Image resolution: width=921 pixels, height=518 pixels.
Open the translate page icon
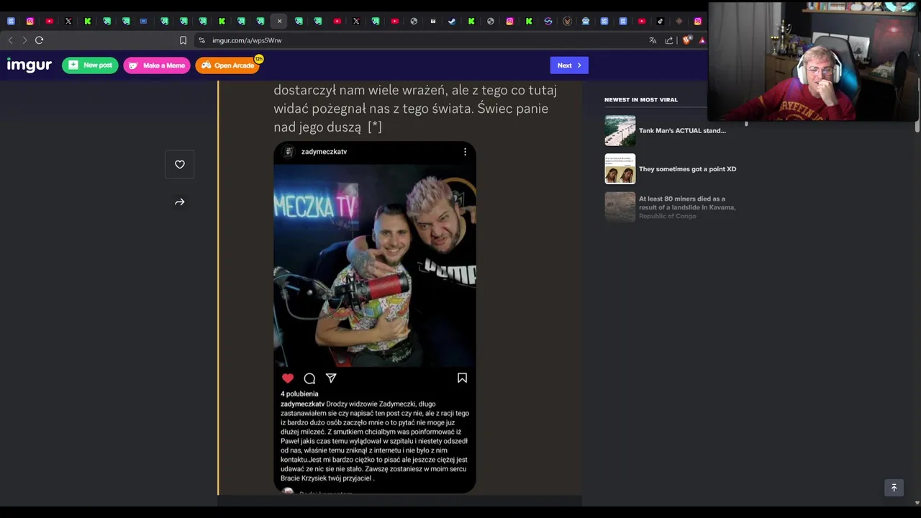[653, 40]
